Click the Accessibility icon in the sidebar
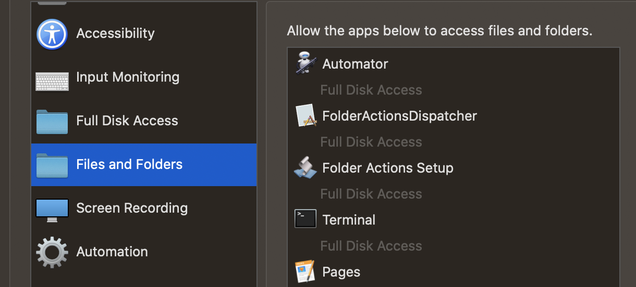 (52, 34)
